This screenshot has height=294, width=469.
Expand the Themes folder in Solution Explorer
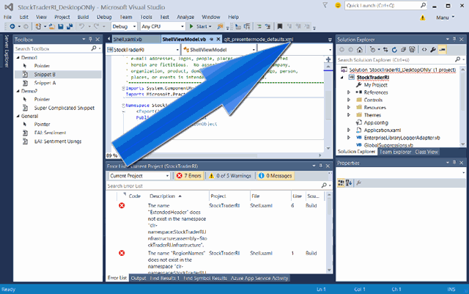point(349,115)
